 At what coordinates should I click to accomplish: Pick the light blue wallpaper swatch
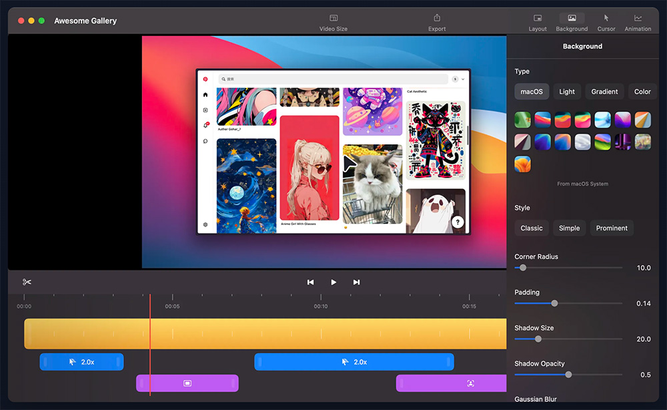tap(603, 120)
